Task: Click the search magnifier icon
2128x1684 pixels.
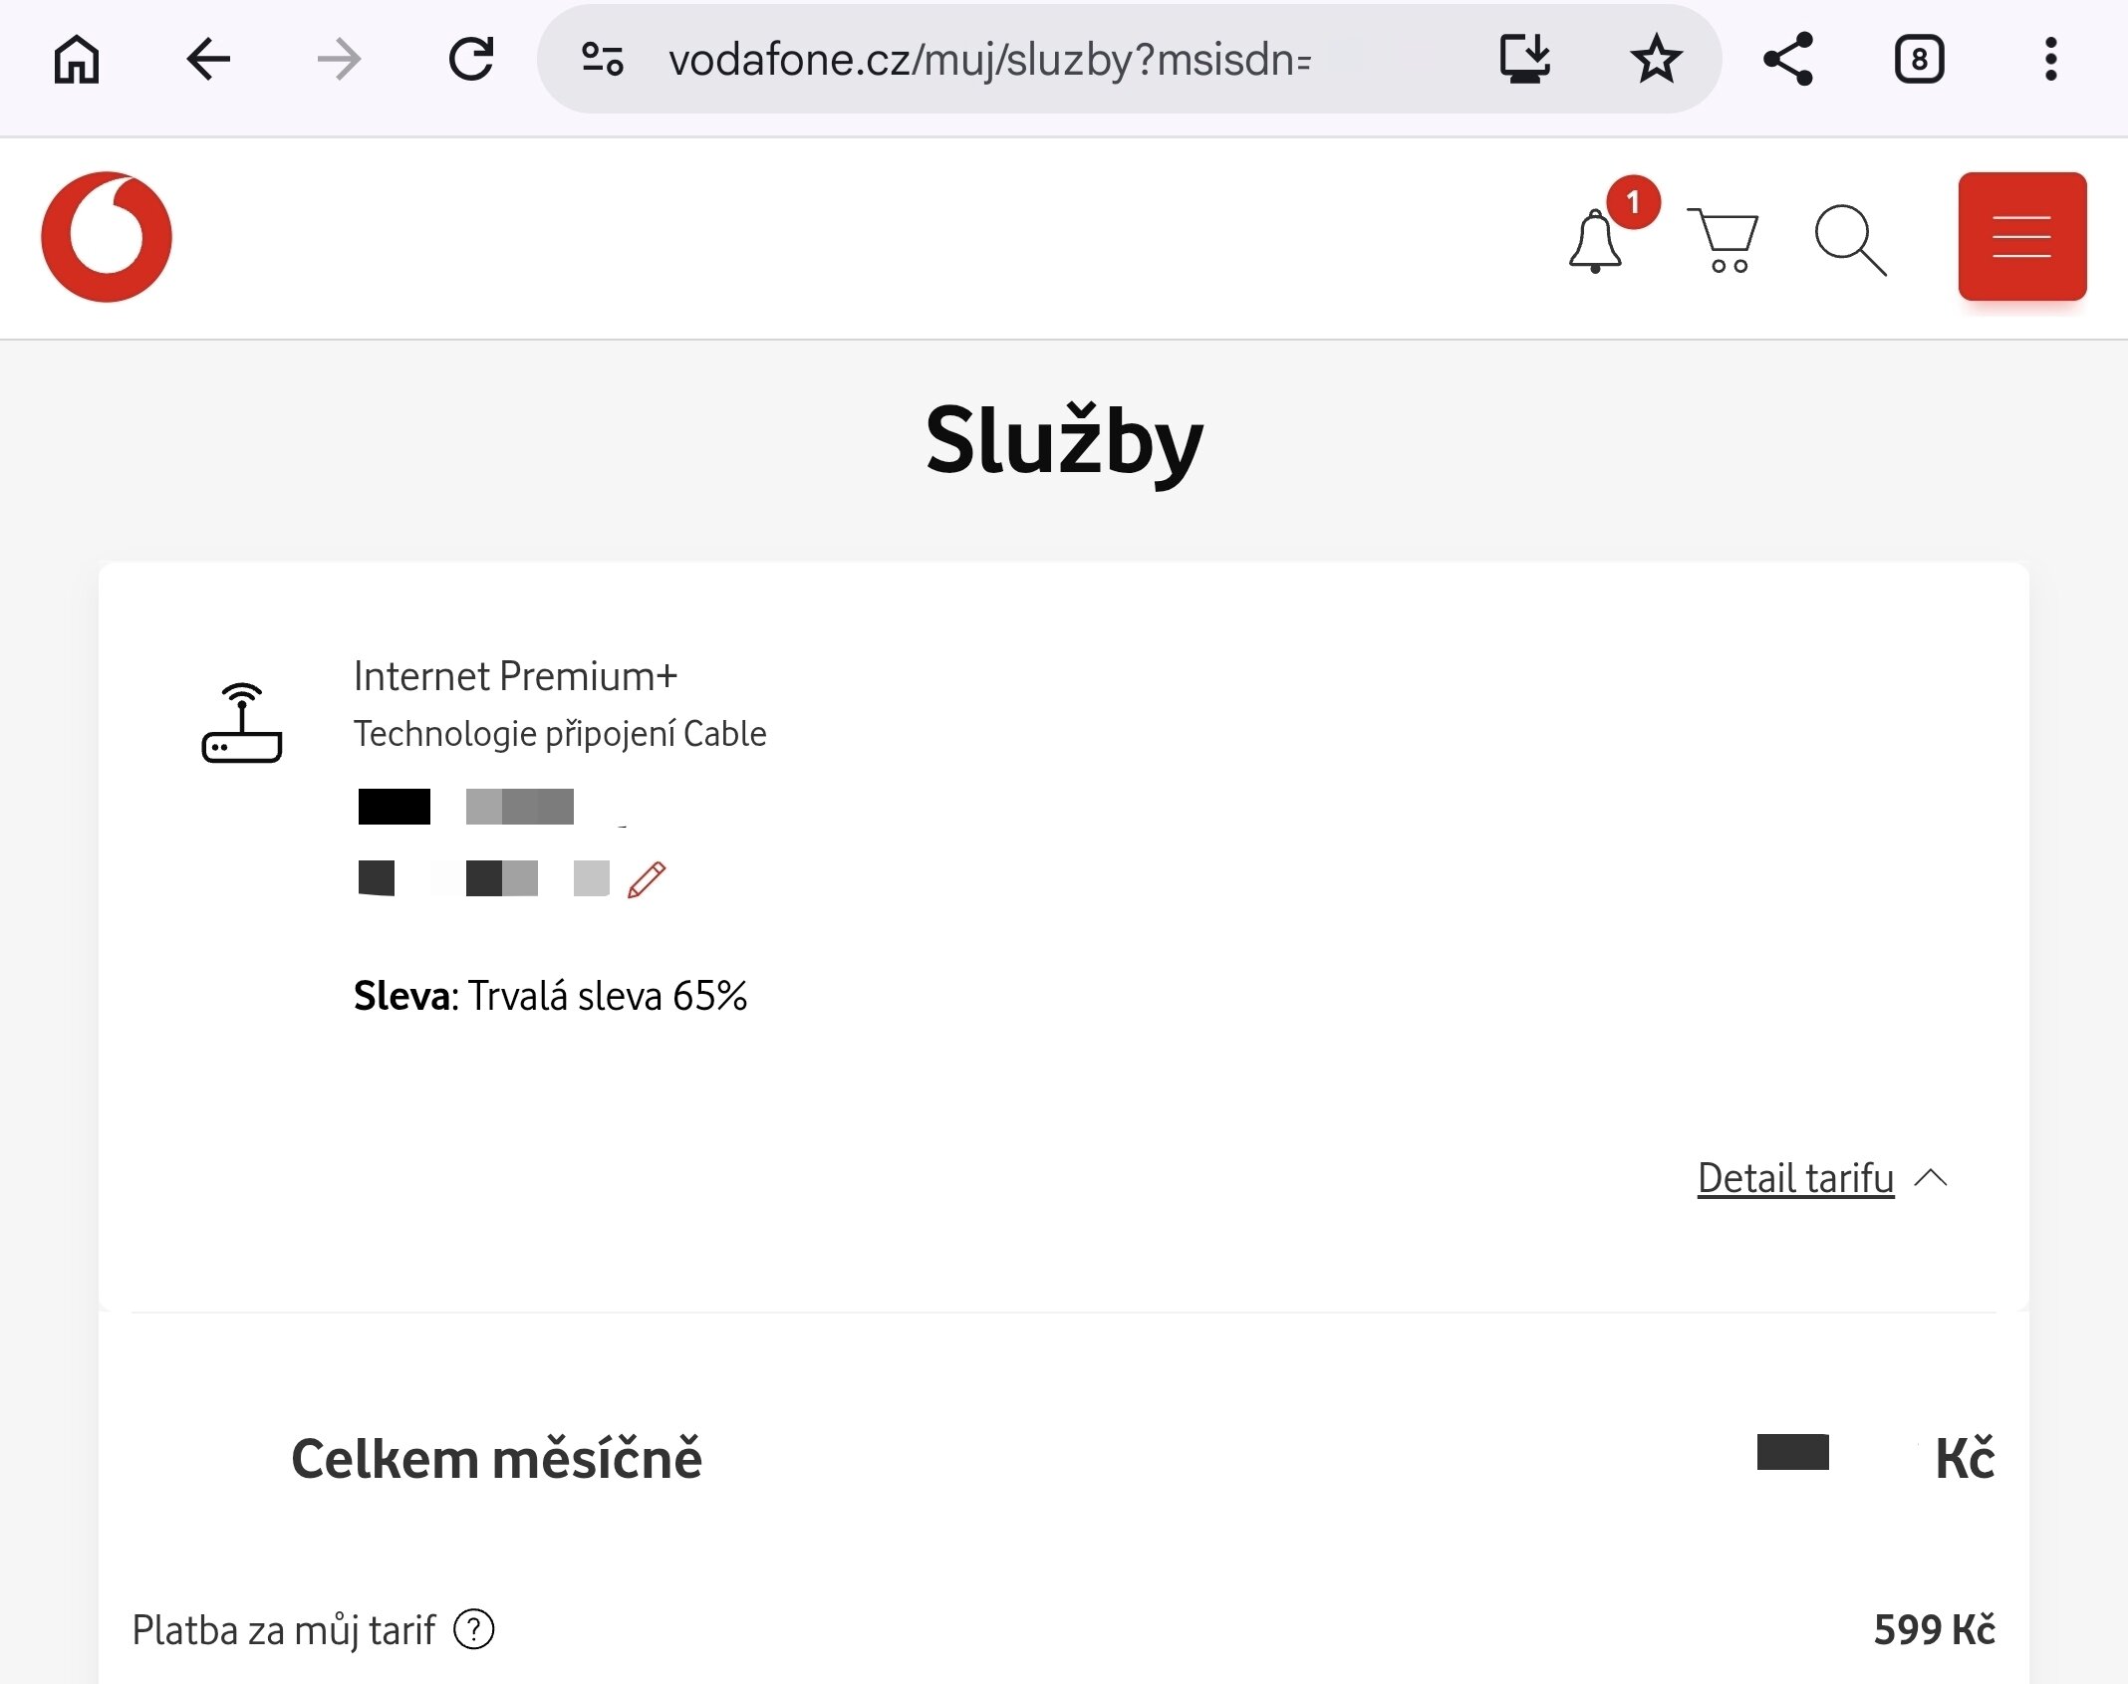Action: 1850,241
